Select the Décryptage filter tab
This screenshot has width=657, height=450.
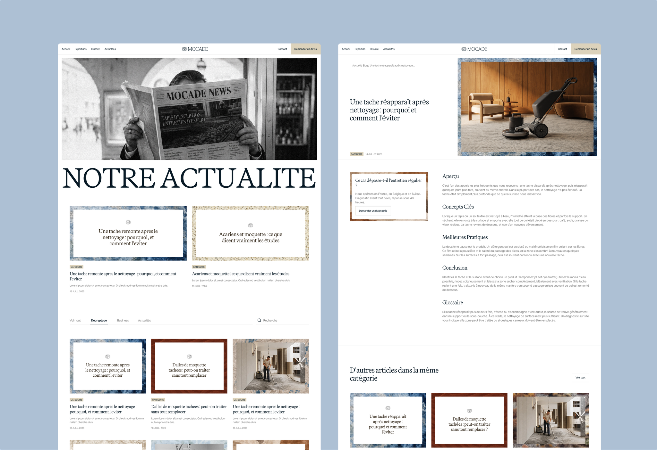(99, 320)
